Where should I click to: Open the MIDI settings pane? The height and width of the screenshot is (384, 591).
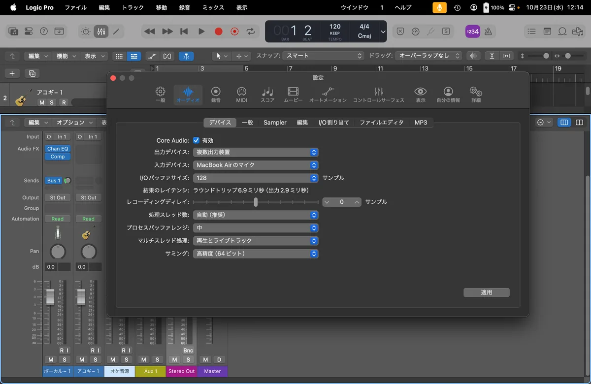(241, 95)
